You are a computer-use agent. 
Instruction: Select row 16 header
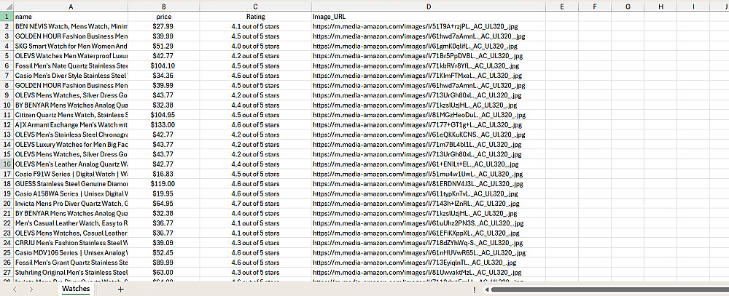click(7, 164)
